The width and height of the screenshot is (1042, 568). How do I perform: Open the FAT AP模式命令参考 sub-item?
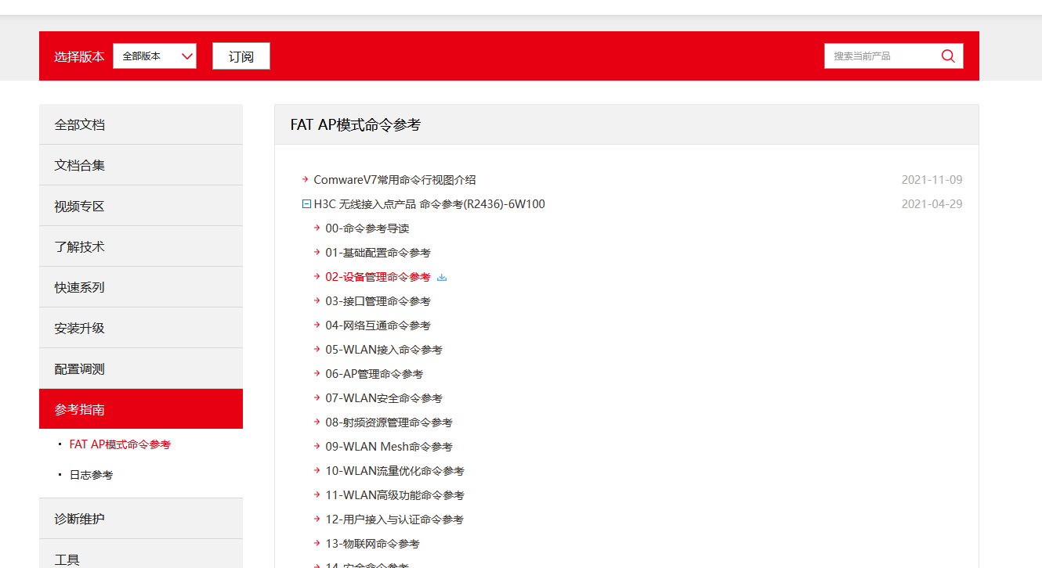[x=120, y=444]
